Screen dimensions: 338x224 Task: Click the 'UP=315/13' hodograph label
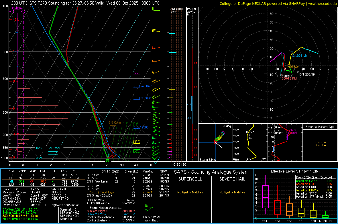pos(285,76)
